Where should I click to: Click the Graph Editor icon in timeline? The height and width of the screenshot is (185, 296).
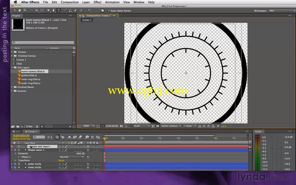click(98, 137)
